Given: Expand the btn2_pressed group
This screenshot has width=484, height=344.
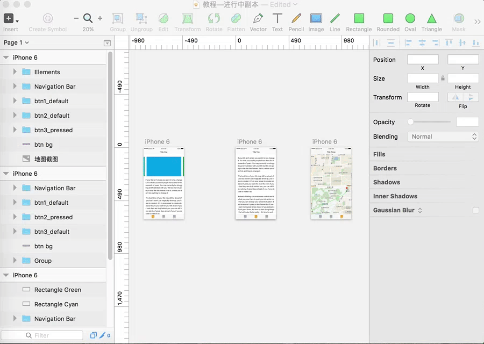Looking at the screenshot, I should point(15,217).
